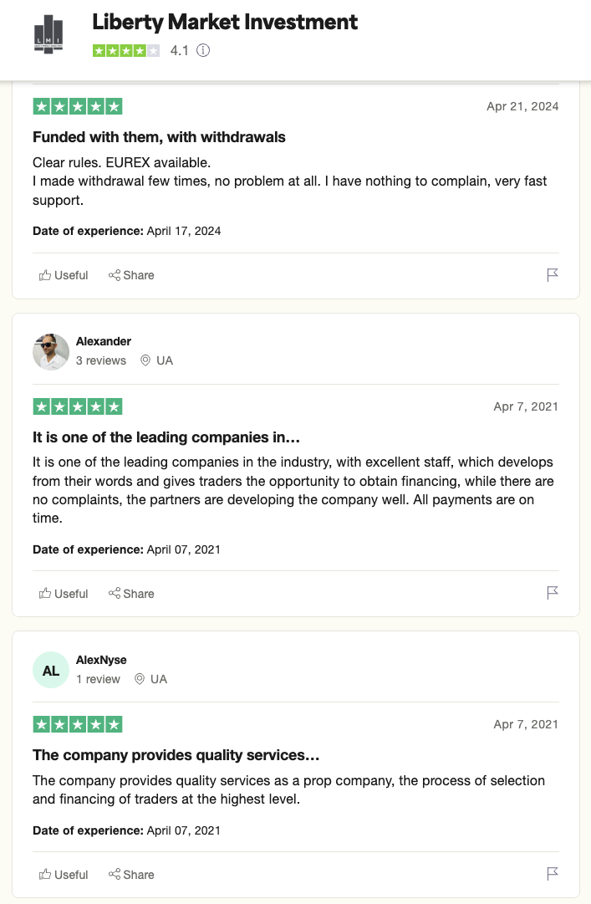Share the Funded with them review
The image size is (591, 904).
click(x=131, y=275)
